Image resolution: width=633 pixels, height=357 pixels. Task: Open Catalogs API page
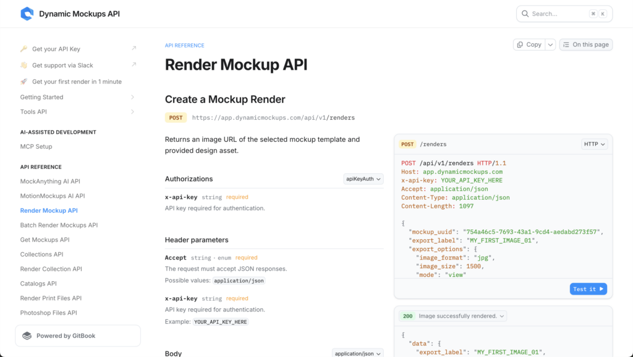pyautogui.click(x=38, y=284)
